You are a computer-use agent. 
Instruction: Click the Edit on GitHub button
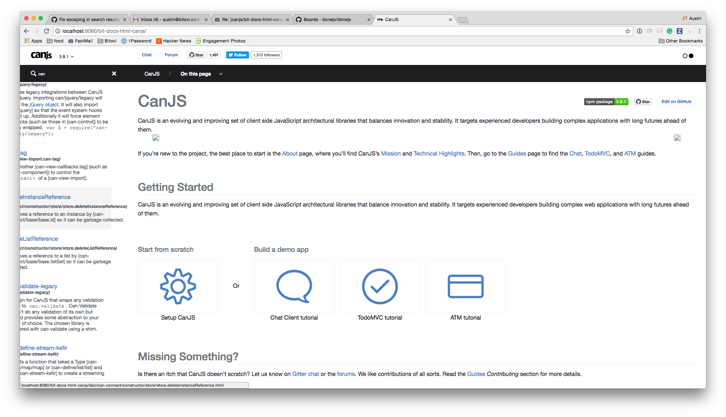[676, 102]
